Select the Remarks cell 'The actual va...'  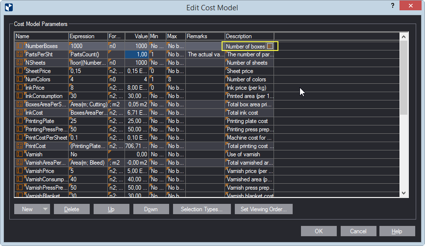pos(205,54)
